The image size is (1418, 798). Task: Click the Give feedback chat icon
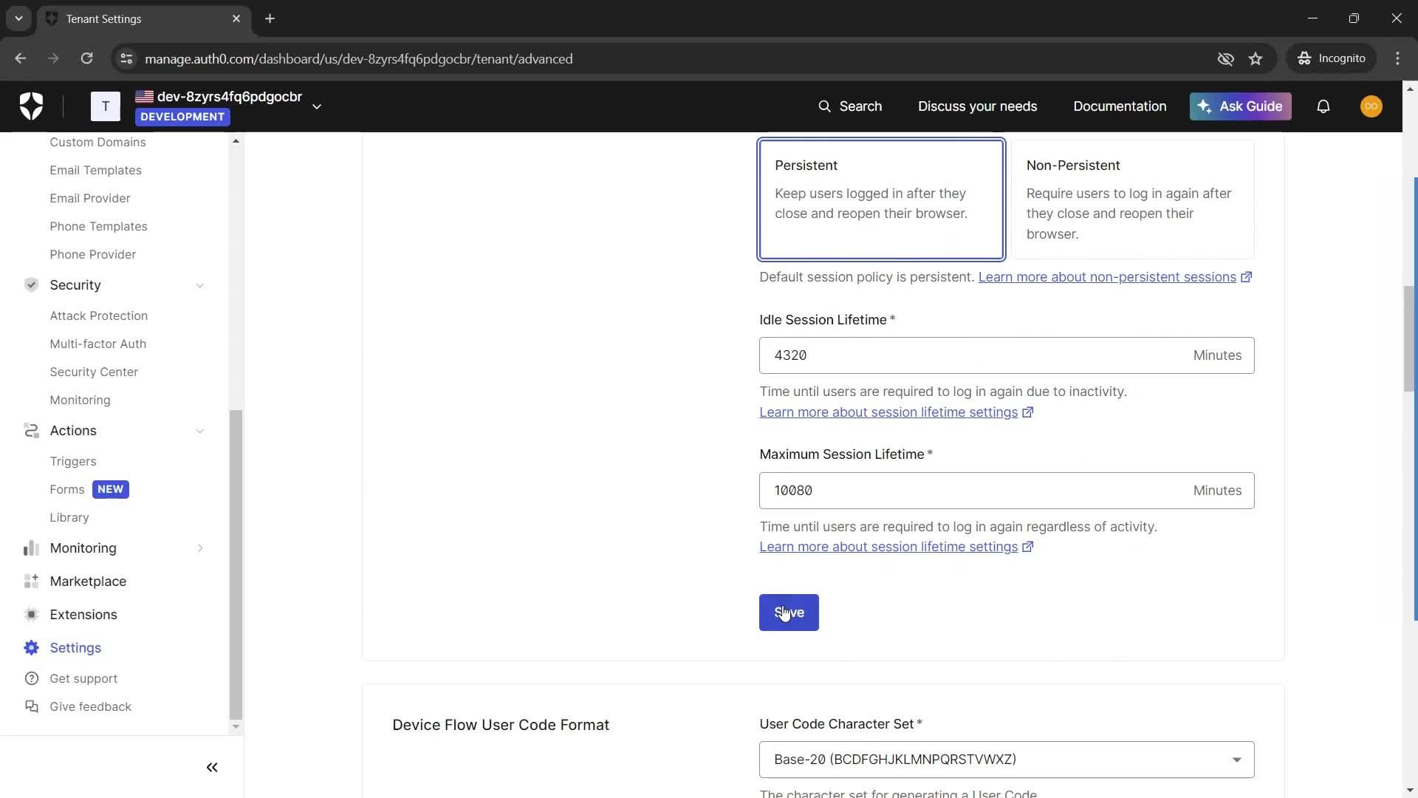coord(31,706)
